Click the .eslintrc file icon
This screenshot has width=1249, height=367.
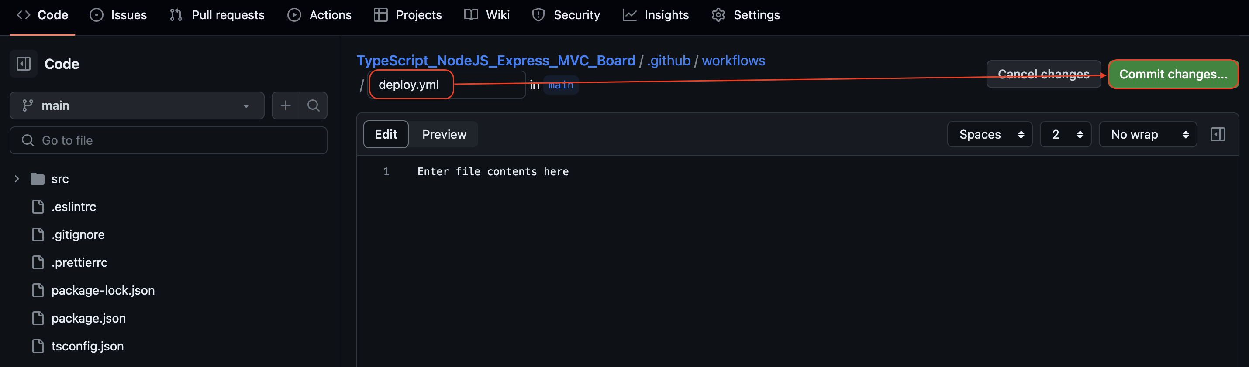click(38, 207)
